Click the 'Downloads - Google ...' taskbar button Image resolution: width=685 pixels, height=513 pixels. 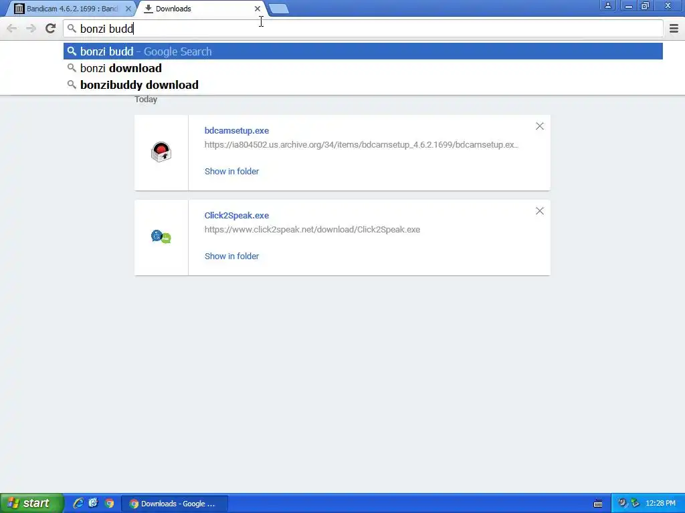(x=175, y=504)
